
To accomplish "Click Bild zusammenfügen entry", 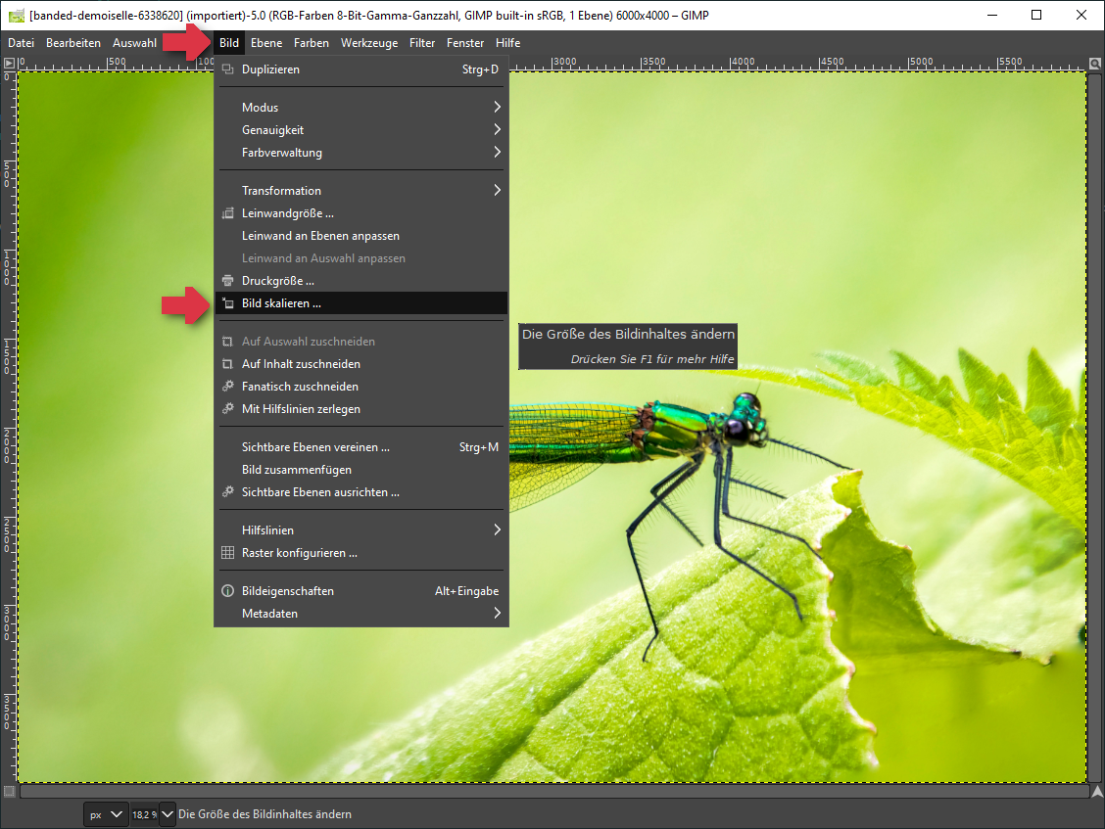I will [296, 470].
